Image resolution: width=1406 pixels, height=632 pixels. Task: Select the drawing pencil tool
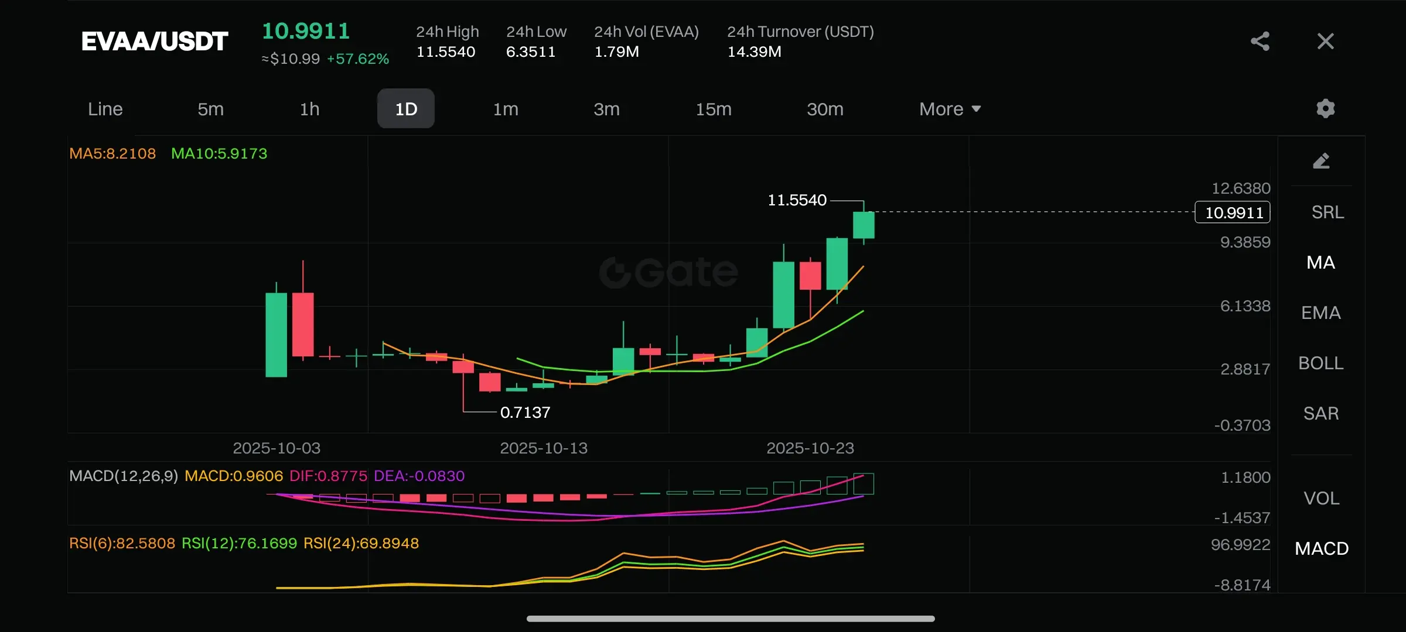pos(1321,161)
